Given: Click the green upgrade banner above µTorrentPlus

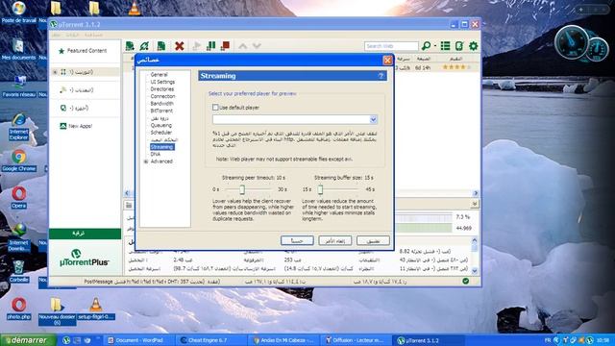Looking at the screenshot, I should 86,234.
